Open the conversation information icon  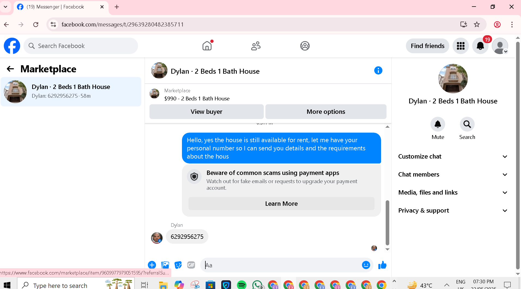[x=378, y=70]
